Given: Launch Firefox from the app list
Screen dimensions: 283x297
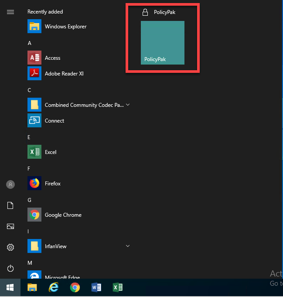Looking at the screenshot, I should coord(52,184).
